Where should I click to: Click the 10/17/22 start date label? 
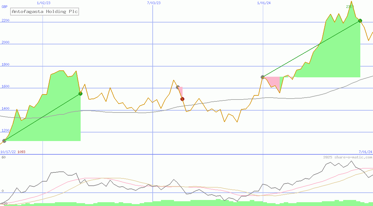coord(8,152)
